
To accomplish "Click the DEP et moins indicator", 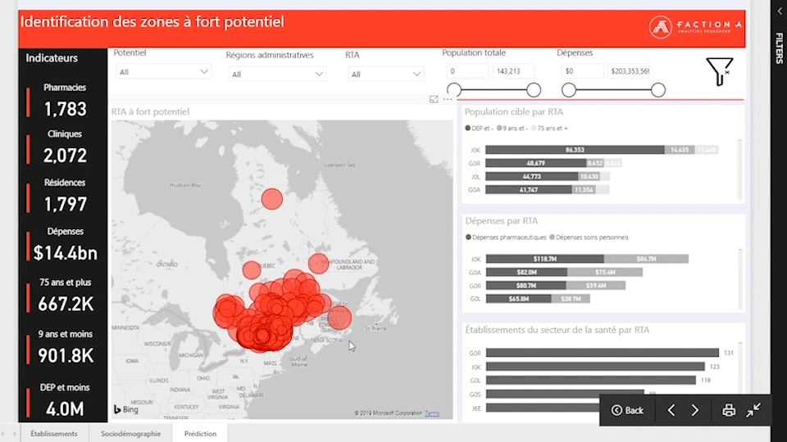I will (x=65, y=401).
